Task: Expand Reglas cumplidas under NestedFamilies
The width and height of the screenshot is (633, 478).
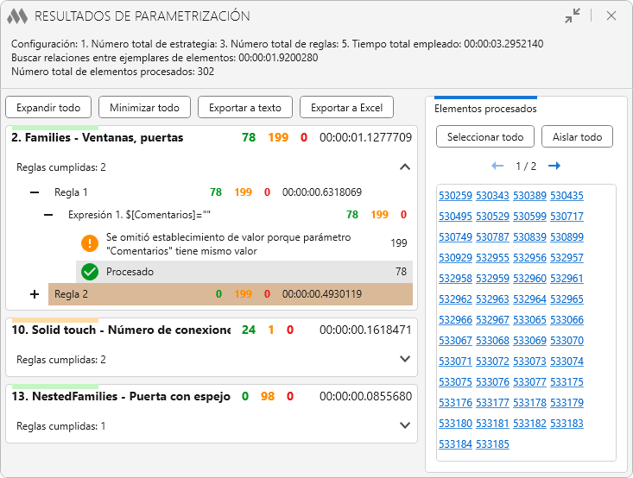Action: pos(405,425)
